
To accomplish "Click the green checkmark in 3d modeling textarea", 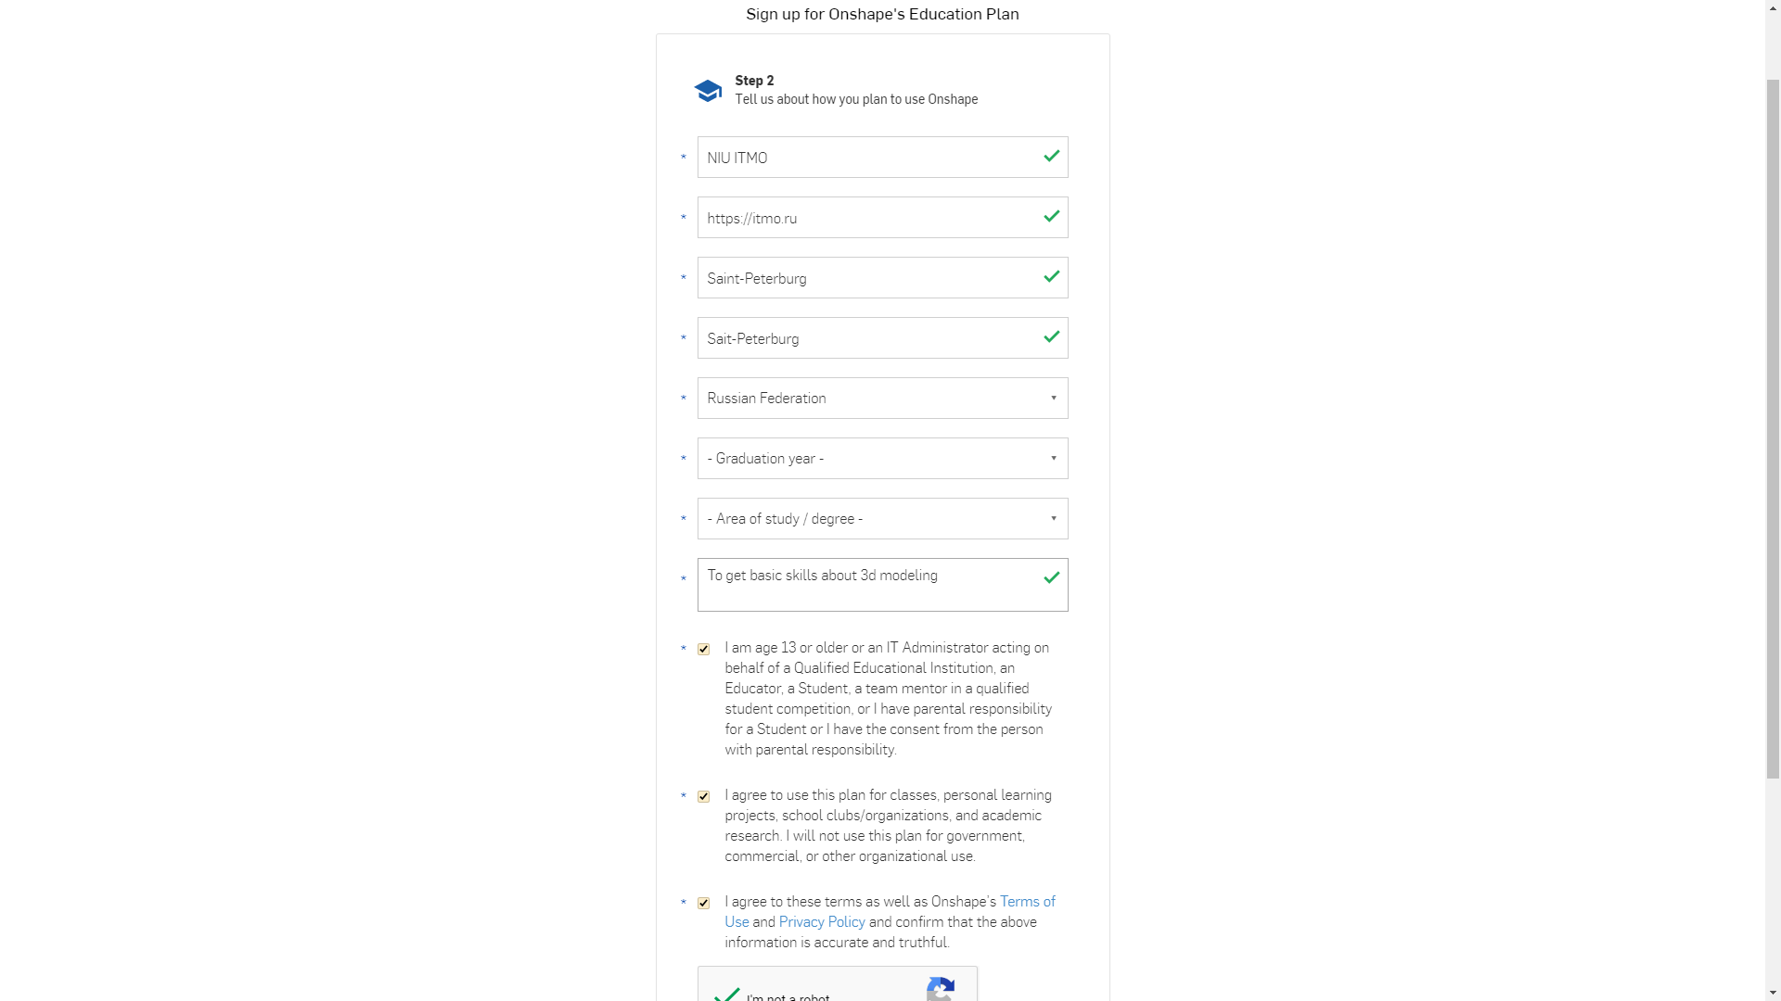I will pyautogui.click(x=1051, y=577).
